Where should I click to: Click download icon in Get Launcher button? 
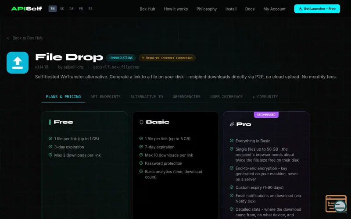click(x=300, y=9)
